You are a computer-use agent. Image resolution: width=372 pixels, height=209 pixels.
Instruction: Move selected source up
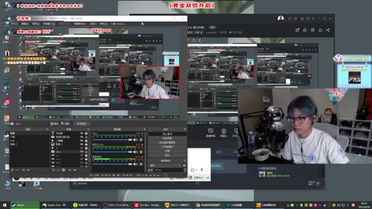pyautogui.click(x=69, y=170)
